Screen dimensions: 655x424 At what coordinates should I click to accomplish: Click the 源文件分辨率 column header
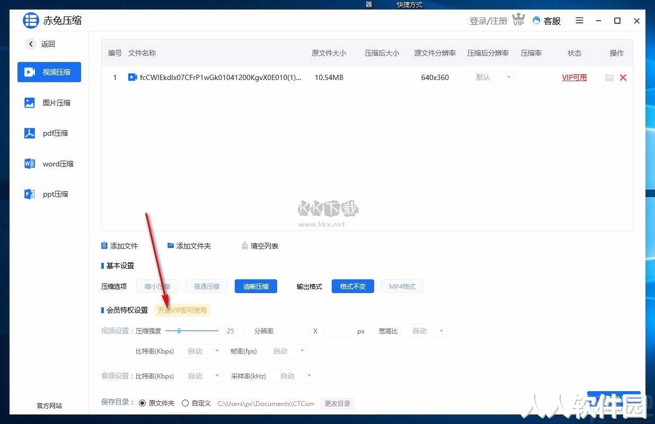435,53
